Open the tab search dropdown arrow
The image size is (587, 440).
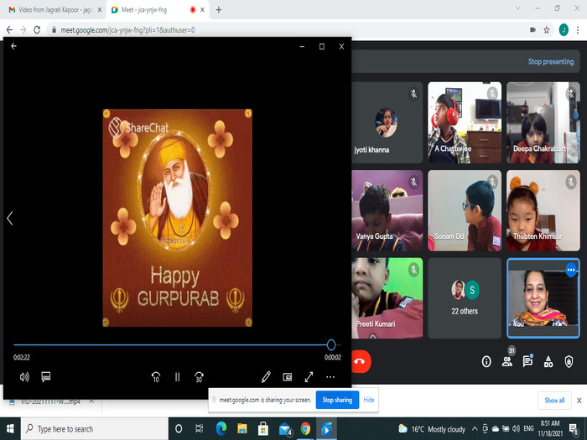[x=517, y=8]
